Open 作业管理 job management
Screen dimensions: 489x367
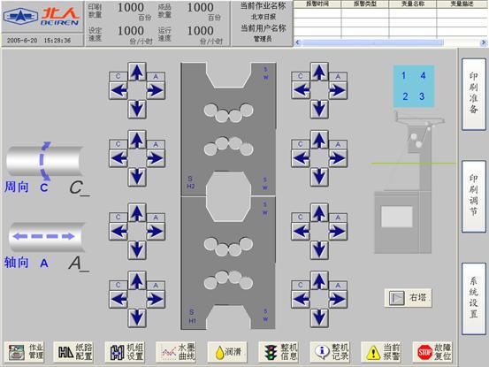pyautogui.click(x=25, y=352)
